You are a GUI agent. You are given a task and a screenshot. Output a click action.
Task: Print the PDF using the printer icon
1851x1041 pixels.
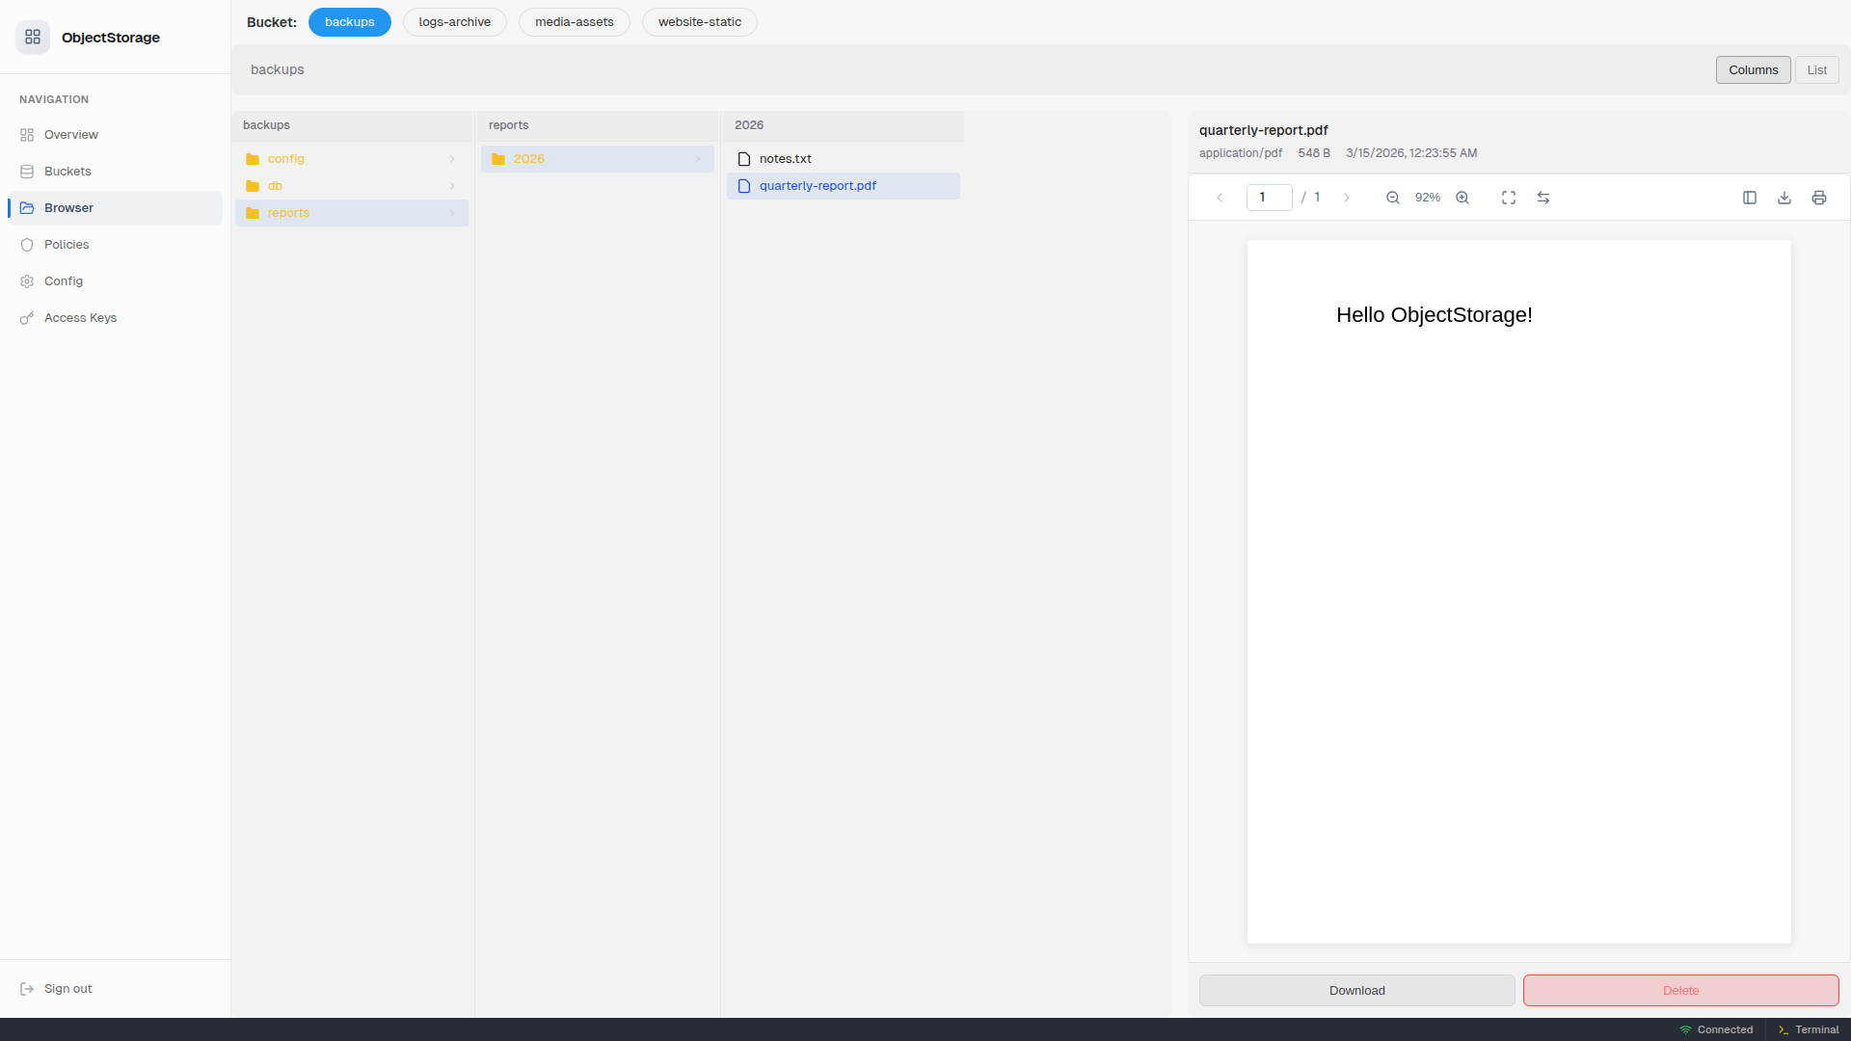click(x=1819, y=197)
